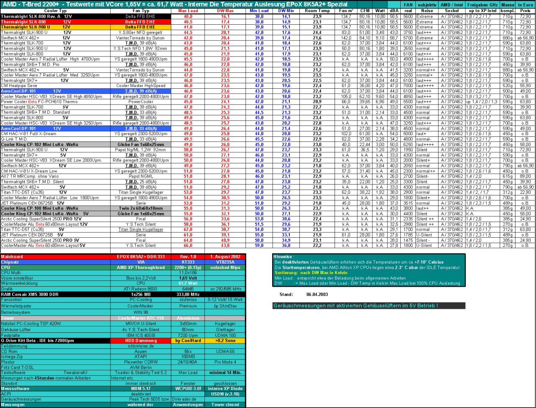This screenshot has width=536, height=408.
Task: Select the 'ATI Radeon 8500' graphics cell
Action: (140, 289)
